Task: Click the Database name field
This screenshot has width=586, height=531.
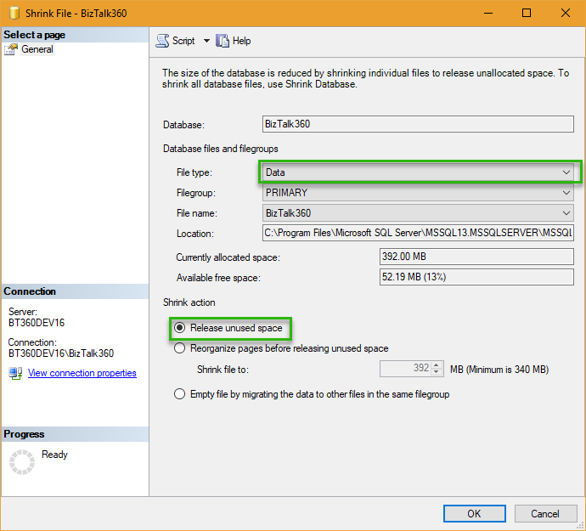Action: (418, 124)
